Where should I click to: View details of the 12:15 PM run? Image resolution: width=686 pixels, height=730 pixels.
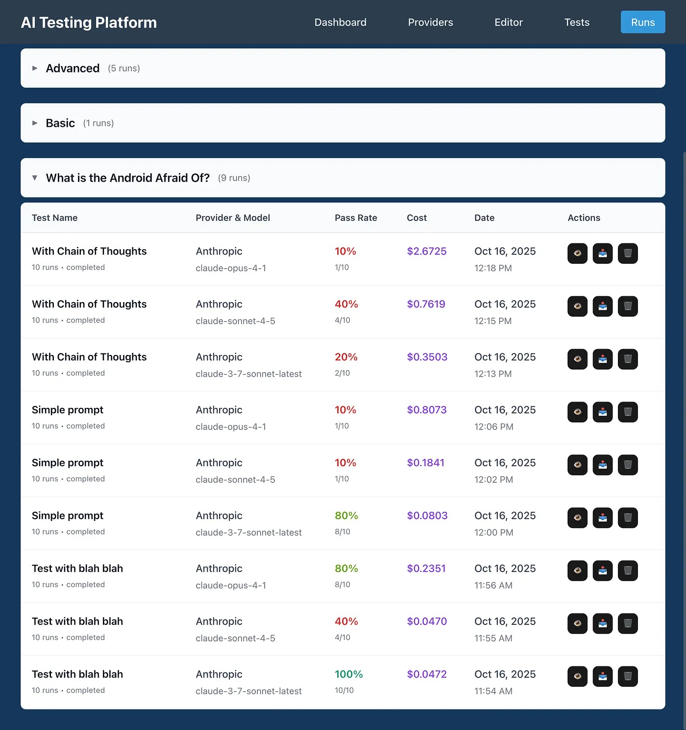pyautogui.click(x=577, y=306)
